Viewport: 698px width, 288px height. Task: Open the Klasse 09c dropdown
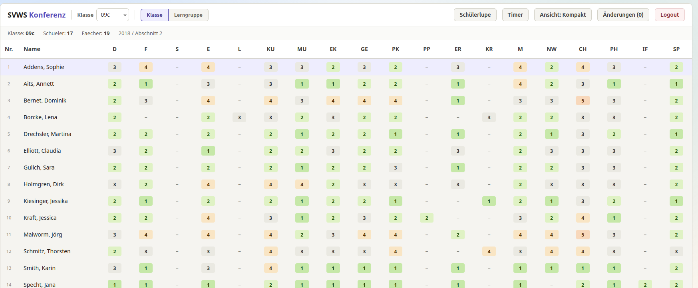tap(112, 15)
